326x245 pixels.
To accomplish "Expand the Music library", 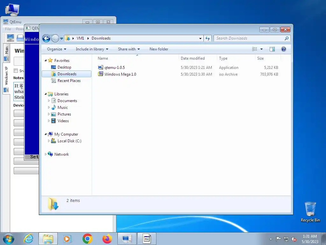I will tap(49, 107).
